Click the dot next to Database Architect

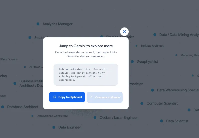pyautogui.click(x=3, y=107)
